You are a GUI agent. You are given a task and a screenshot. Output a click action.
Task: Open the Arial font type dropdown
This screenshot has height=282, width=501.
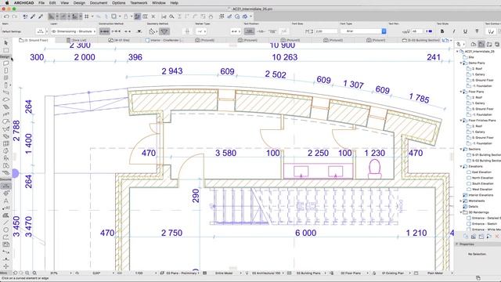click(363, 31)
